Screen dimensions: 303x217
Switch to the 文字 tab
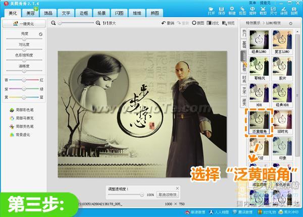pyautogui.click(x=66, y=13)
